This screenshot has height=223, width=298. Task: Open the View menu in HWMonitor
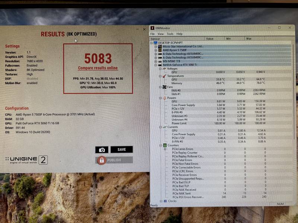click(161, 34)
